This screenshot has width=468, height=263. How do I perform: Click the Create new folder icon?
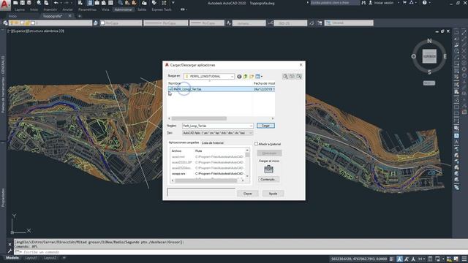[x=252, y=77]
